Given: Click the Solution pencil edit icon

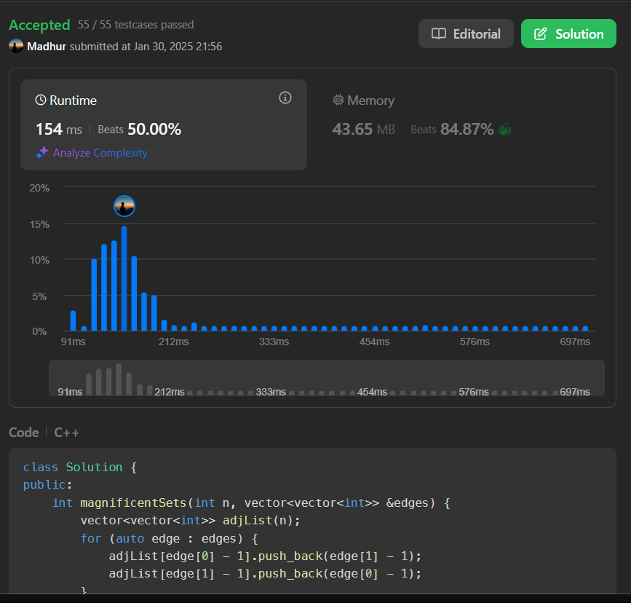Looking at the screenshot, I should coord(541,33).
